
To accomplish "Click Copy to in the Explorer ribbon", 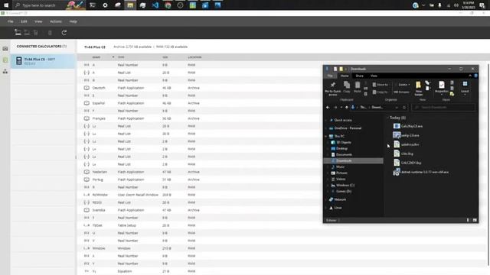I will (x=380, y=92).
